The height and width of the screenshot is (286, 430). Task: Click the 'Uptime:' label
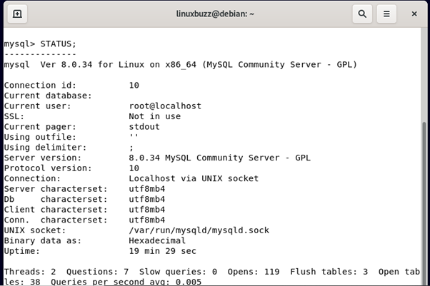click(22, 251)
